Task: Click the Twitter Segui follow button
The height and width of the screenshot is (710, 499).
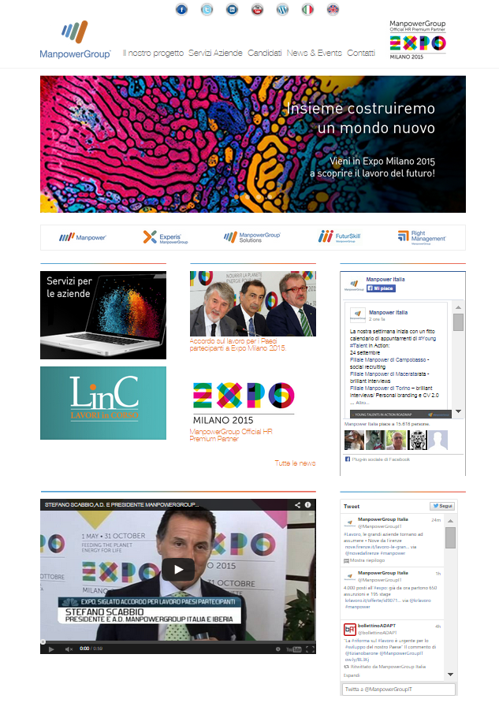Action: point(442,506)
